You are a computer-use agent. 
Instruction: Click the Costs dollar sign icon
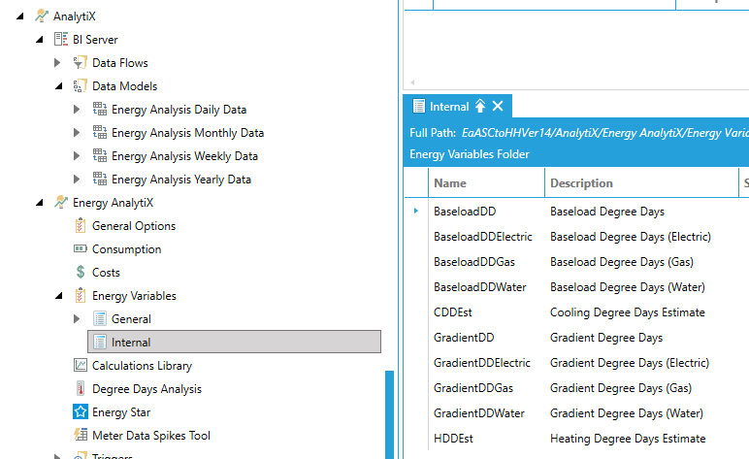click(x=81, y=273)
